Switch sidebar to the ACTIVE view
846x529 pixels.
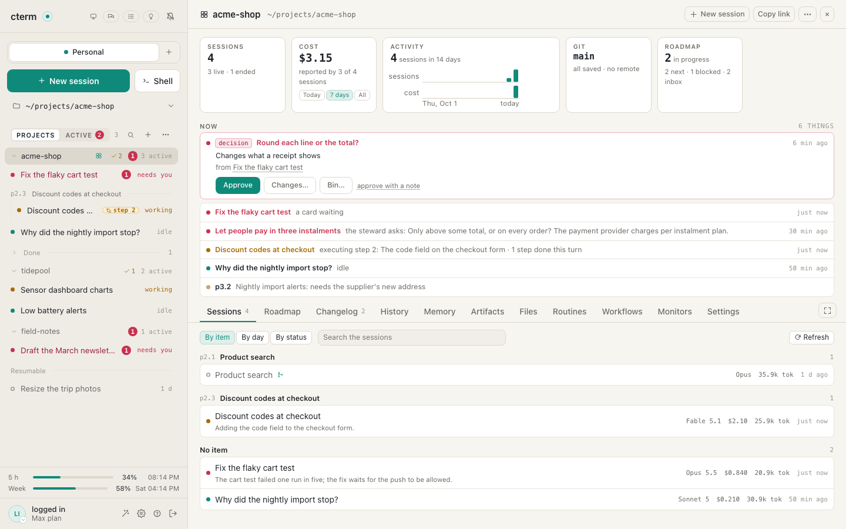[84, 135]
